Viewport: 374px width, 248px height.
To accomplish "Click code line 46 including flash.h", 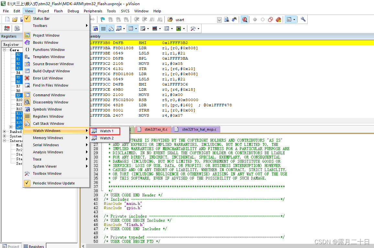I will (124, 225).
